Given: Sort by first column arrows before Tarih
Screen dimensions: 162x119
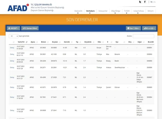Looking at the screenshot, I should click(13, 42).
